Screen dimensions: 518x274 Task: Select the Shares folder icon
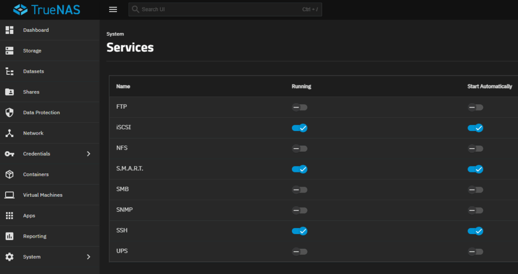tap(9, 92)
